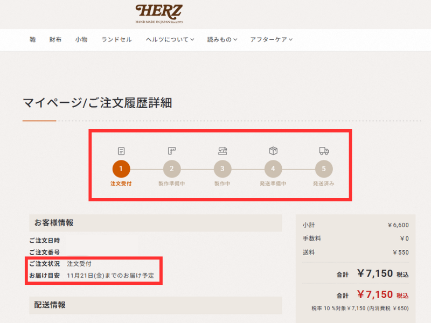This screenshot has height=323, width=431.
Task: Click the step 2 circle 製作準備中
Action: (171, 169)
